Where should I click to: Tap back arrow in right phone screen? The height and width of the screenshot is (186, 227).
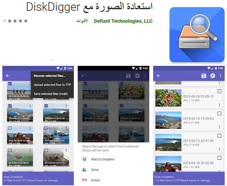159,76
